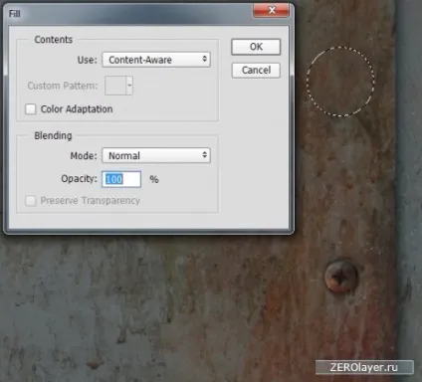Image resolution: width=422 pixels, height=382 pixels.
Task: Click inside the circular marquee selection
Action: [x=340, y=82]
